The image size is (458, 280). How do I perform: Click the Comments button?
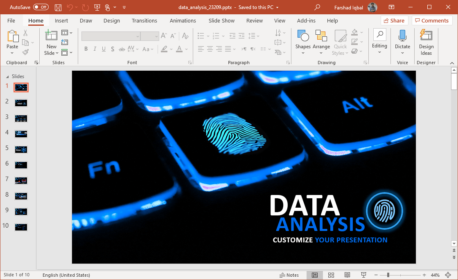coord(432,20)
